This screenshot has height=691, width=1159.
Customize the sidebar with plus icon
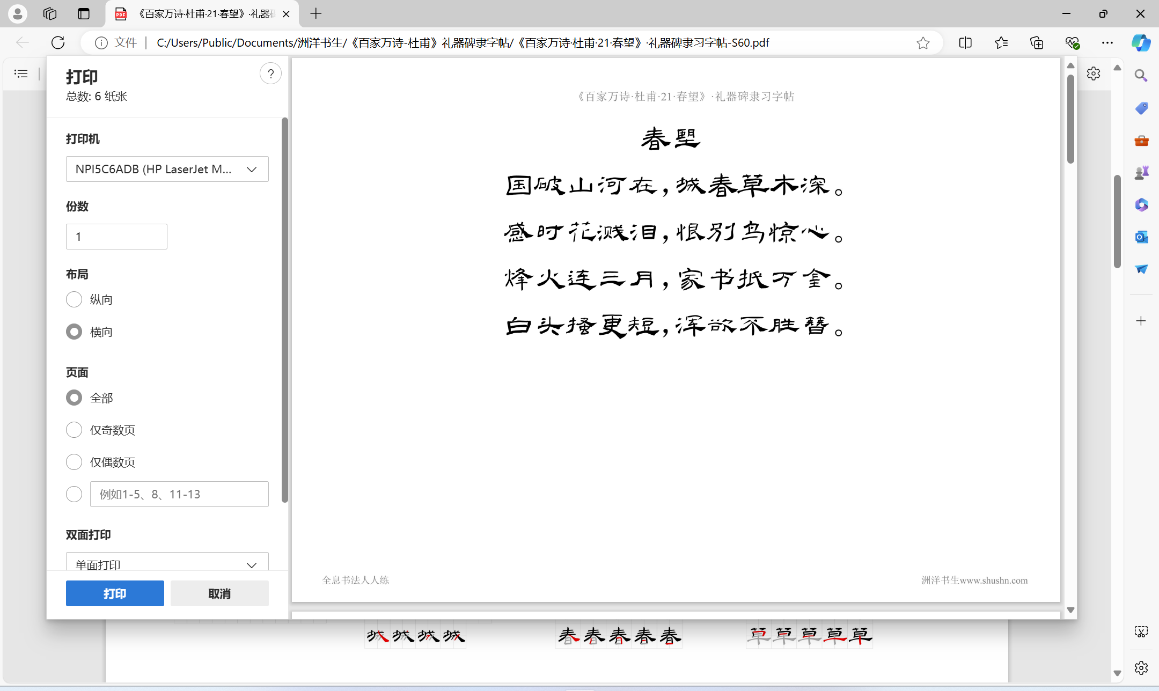(x=1141, y=321)
